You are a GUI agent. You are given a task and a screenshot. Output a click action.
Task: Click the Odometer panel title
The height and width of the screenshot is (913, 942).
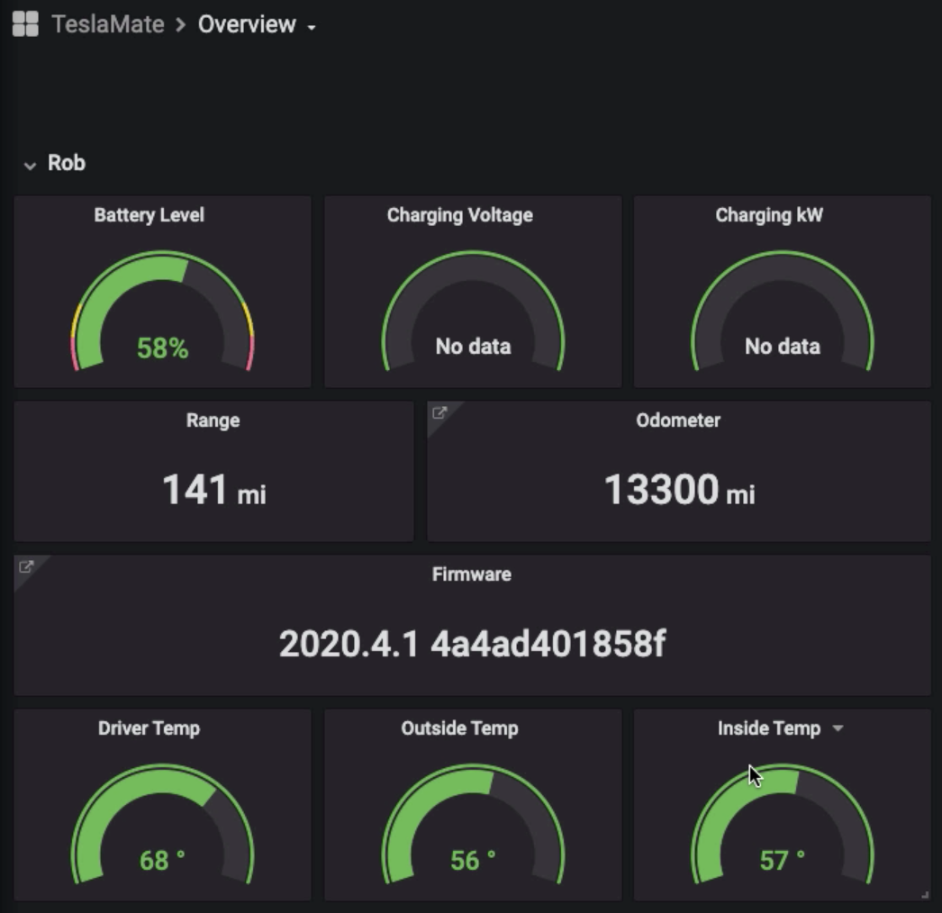click(x=678, y=420)
